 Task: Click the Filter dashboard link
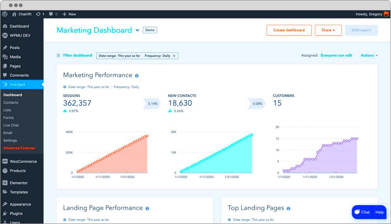click(x=77, y=56)
